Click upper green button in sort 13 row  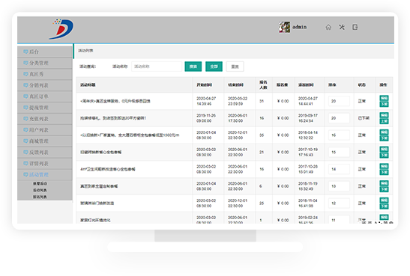tap(384, 183)
